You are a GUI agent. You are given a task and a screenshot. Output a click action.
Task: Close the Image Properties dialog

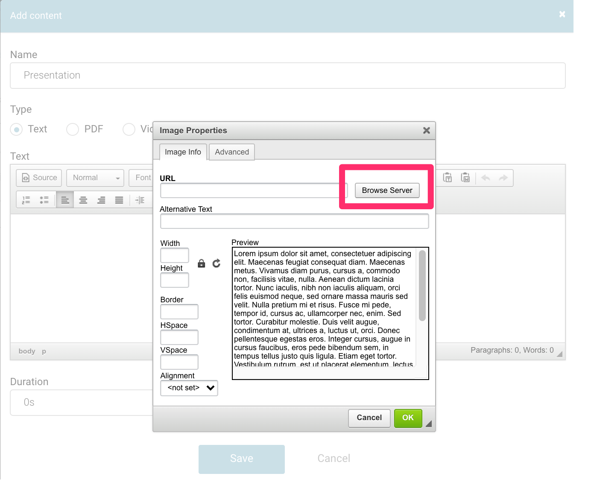(x=426, y=131)
